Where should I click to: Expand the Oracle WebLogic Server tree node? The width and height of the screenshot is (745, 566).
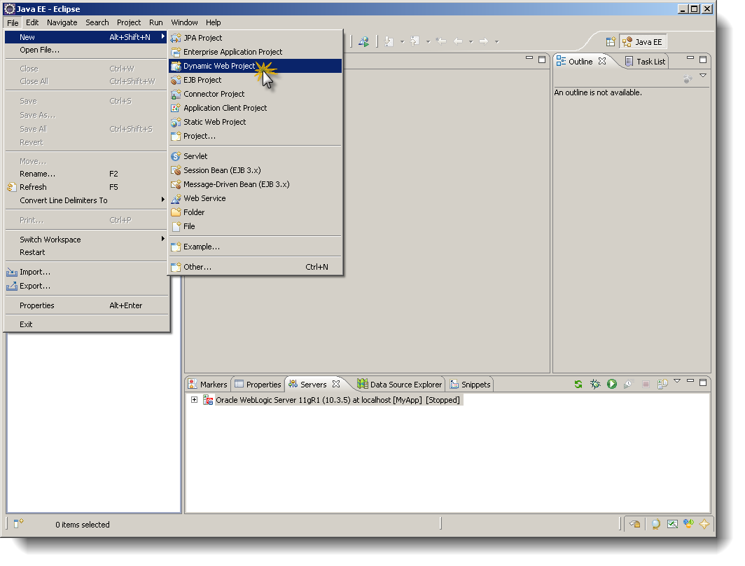194,400
